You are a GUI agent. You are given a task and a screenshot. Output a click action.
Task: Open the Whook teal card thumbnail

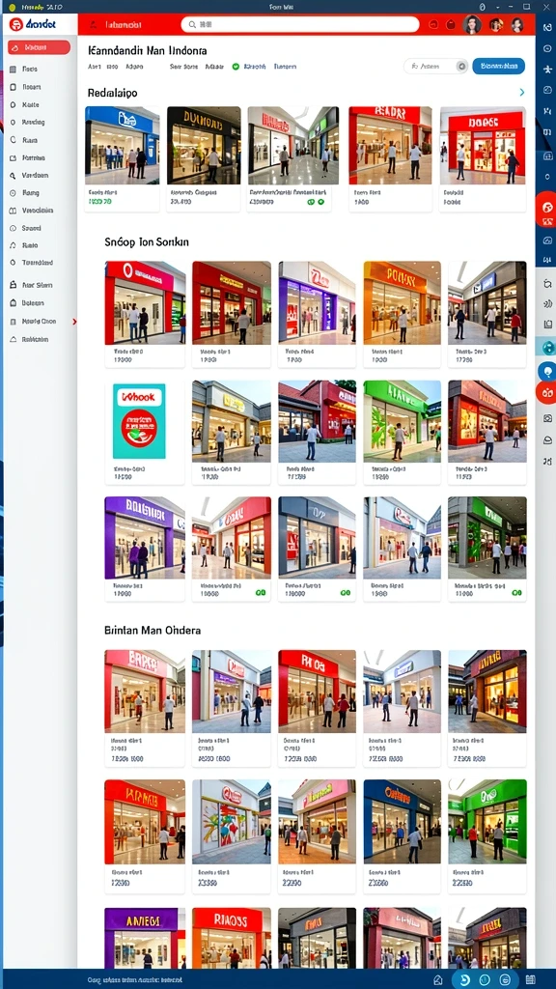click(139, 421)
